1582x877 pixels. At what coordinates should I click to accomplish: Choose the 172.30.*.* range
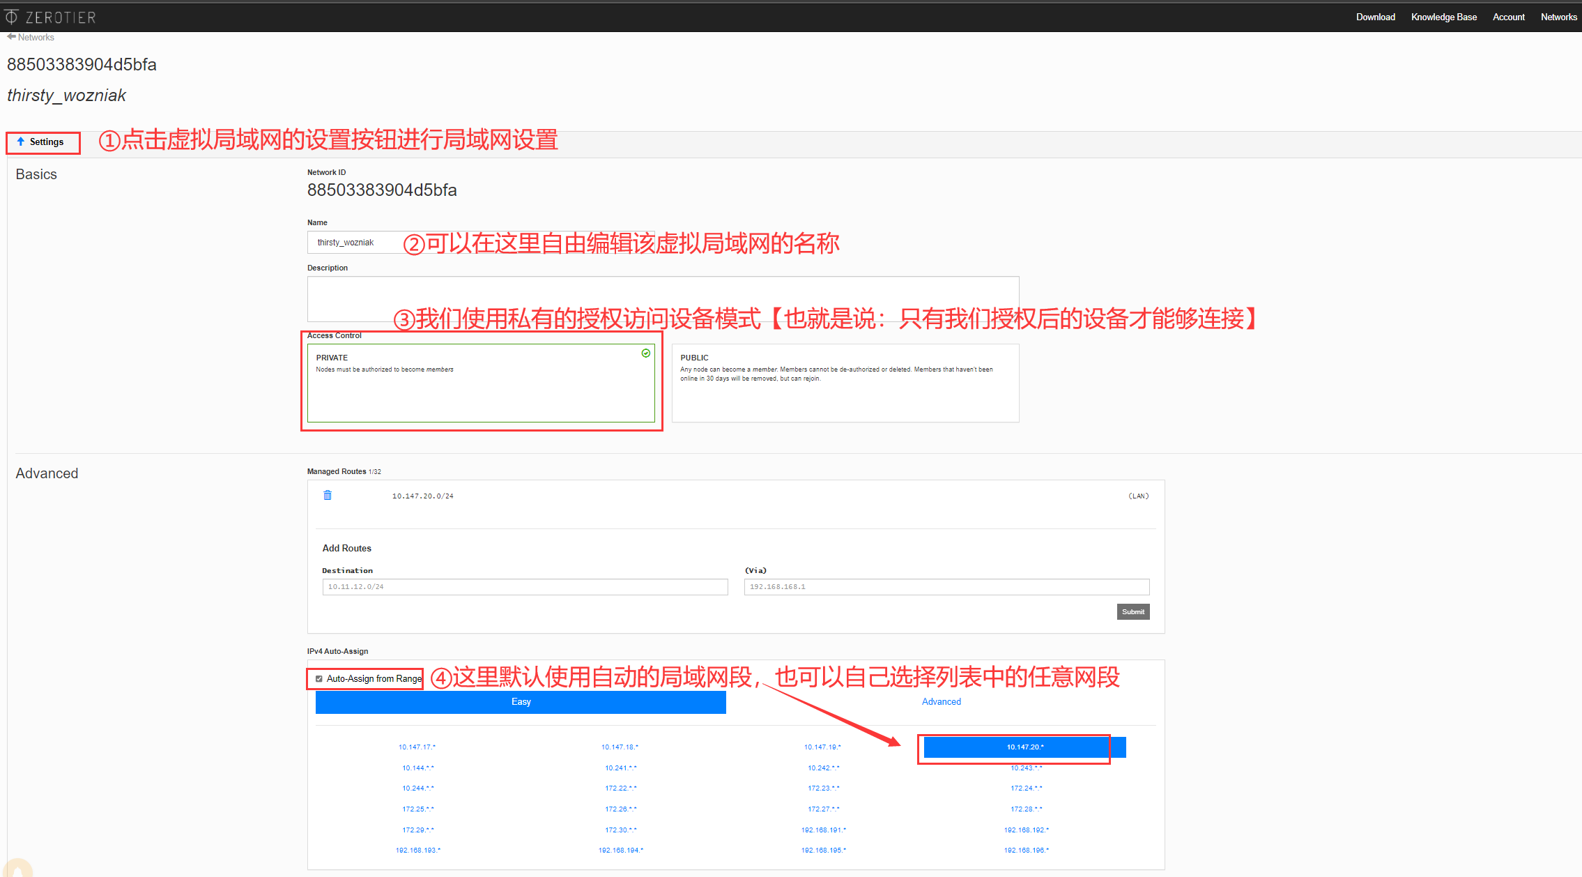click(620, 830)
